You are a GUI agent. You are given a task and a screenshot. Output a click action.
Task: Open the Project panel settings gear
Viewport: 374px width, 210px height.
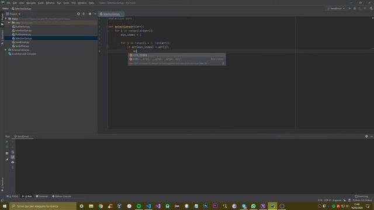pyautogui.click(x=90, y=14)
